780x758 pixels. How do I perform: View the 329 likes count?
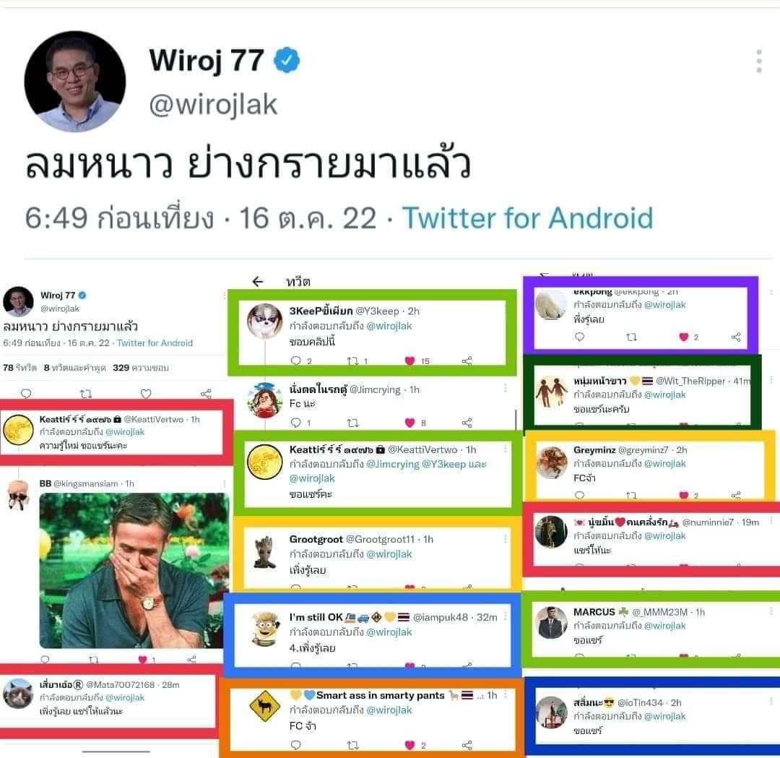click(141, 368)
